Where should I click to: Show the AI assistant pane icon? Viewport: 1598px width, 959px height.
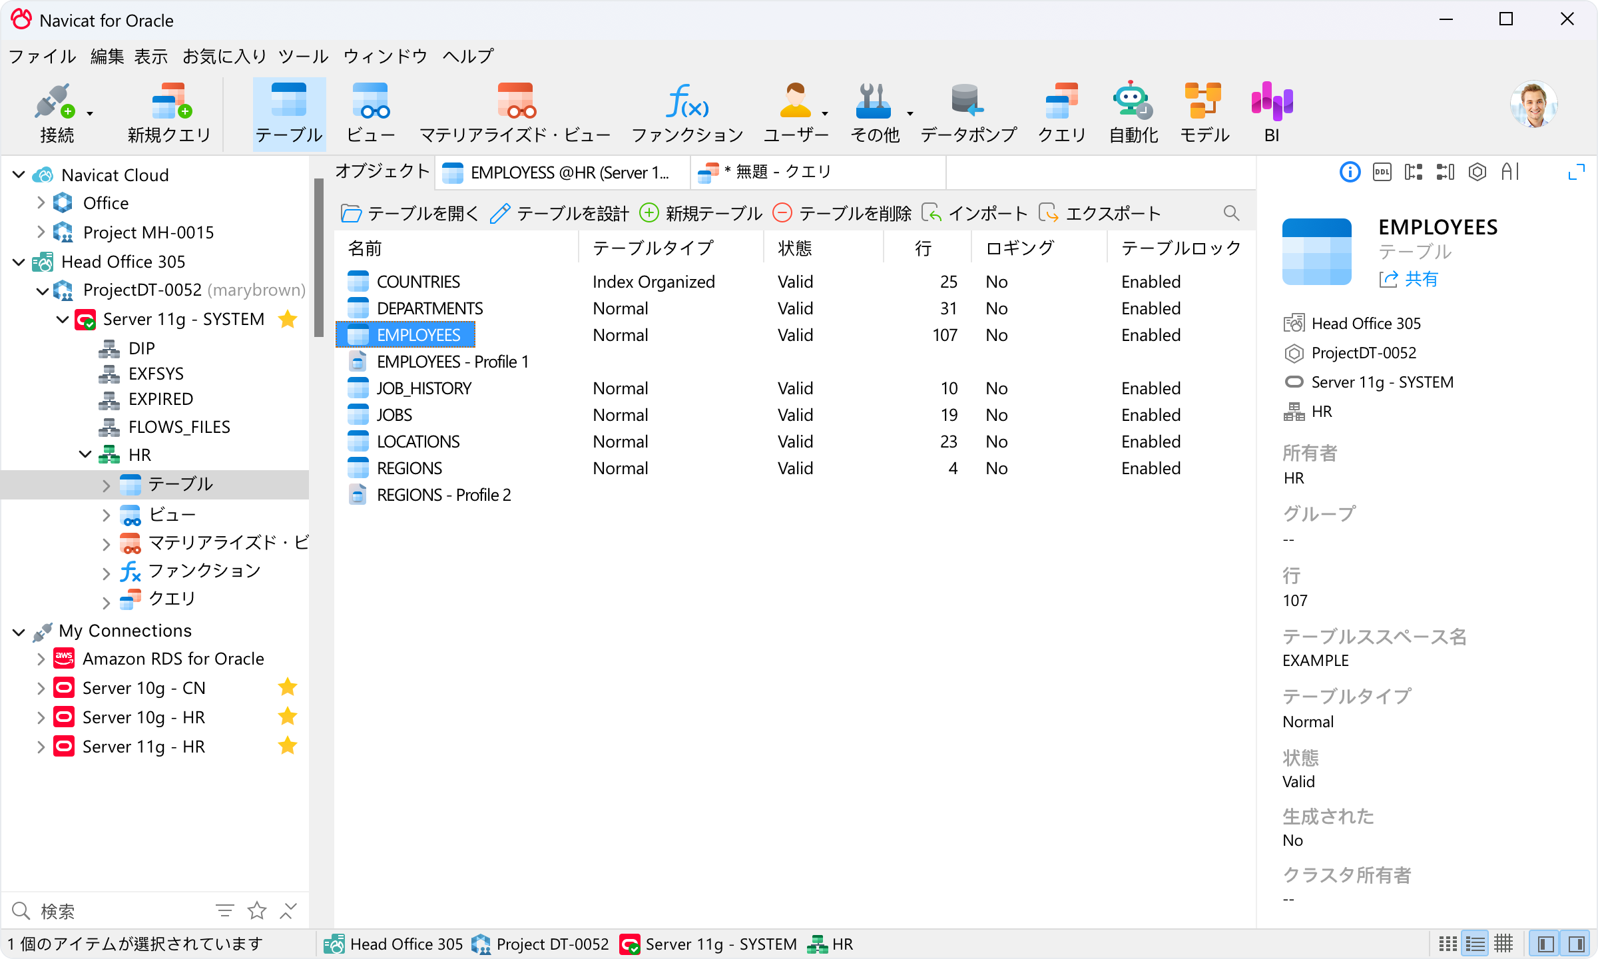click(1510, 172)
